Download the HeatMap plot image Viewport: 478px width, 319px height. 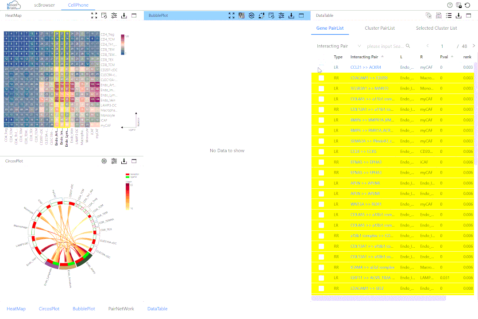tap(124, 16)
